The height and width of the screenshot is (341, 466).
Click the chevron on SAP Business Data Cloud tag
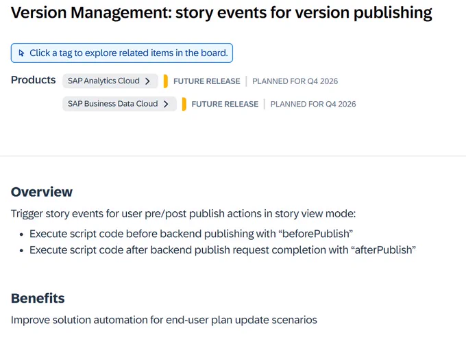166,104
